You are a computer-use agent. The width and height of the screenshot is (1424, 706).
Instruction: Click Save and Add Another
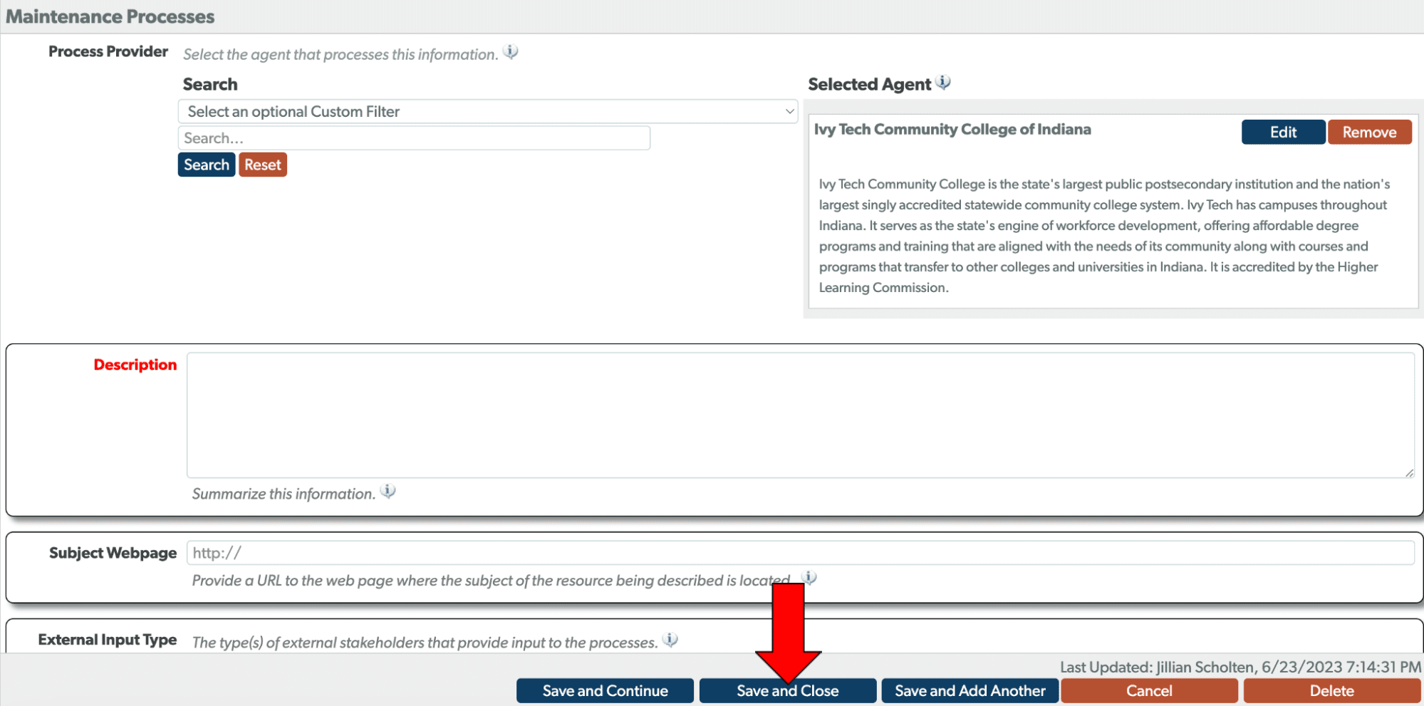click(970, 690)
